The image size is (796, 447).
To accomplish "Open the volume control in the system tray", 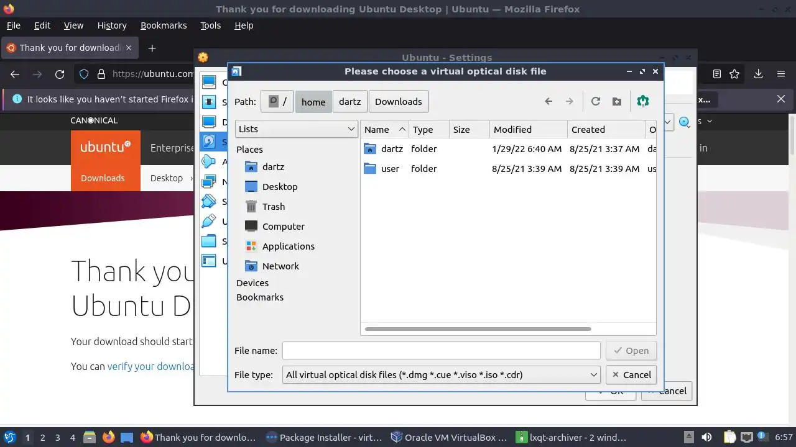I will 706,437.
